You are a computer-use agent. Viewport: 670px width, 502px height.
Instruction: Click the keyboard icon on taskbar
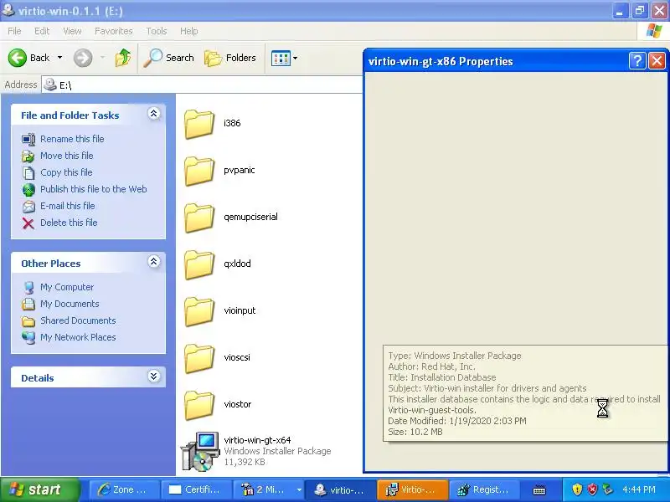pyautogui.click(x=539, y=489)
